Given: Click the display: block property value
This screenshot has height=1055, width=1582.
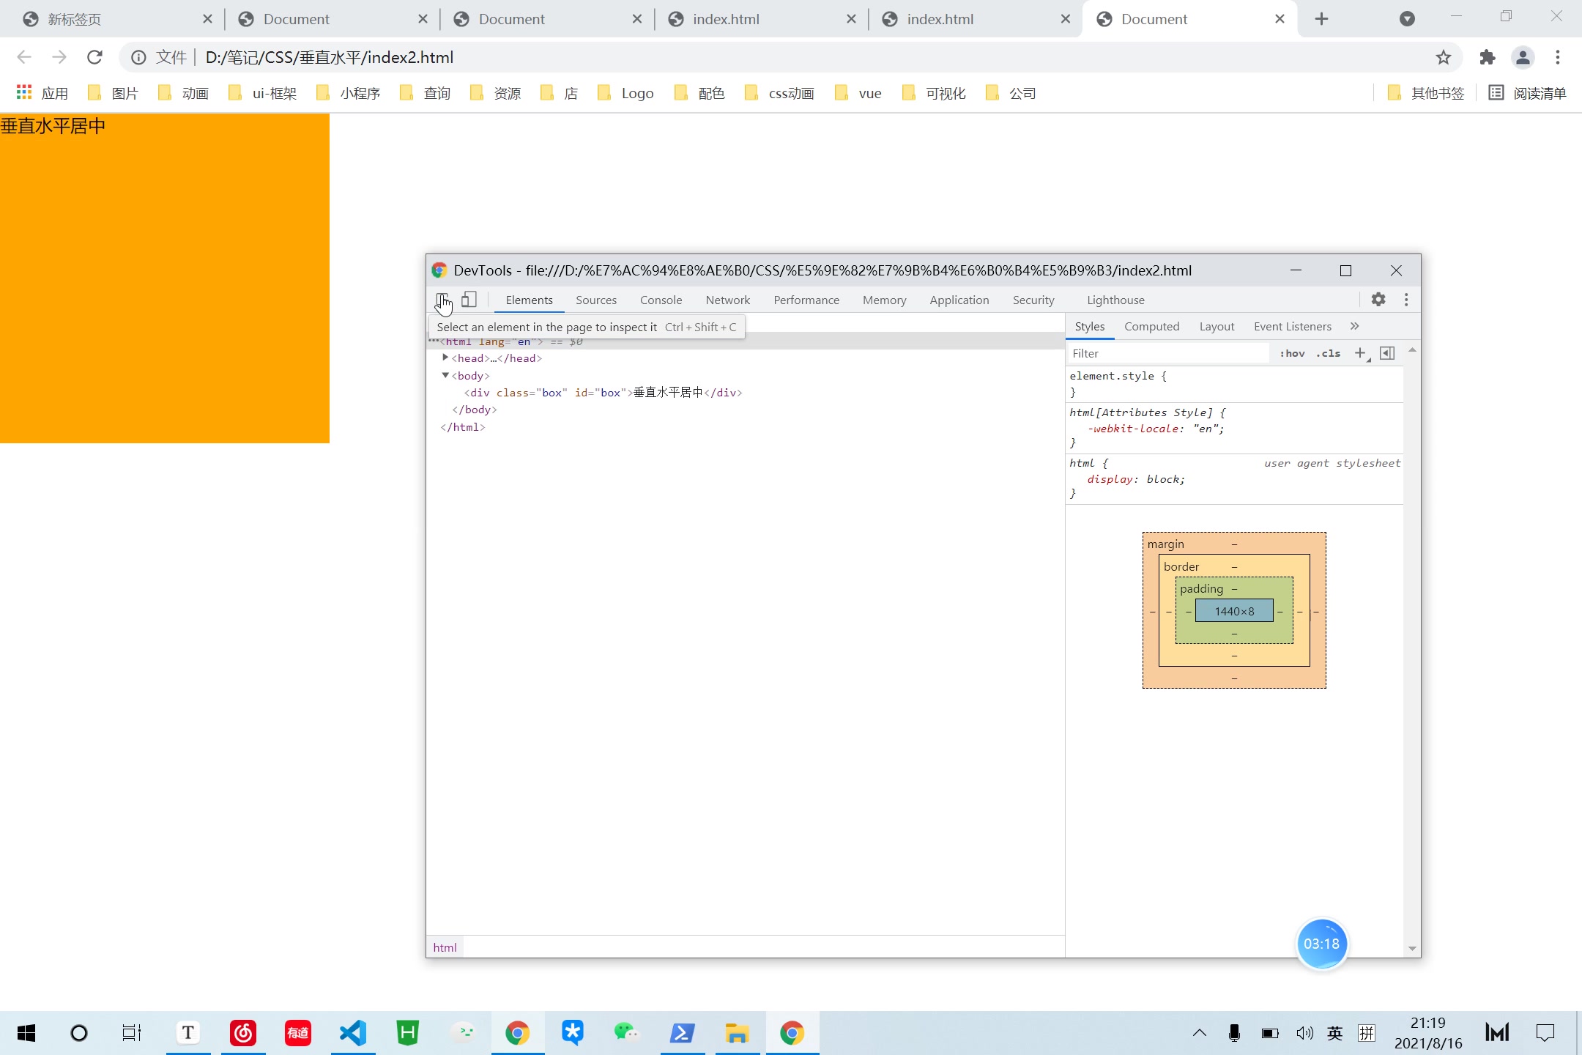Looking at the screenshot, I should [1165, 479].
